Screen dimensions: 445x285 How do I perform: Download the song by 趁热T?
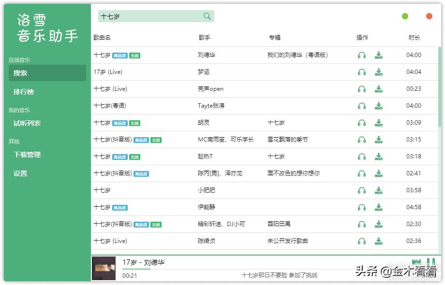coord(379,157)
